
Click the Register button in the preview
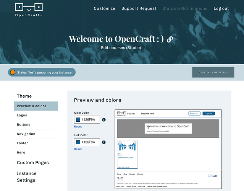pos(194,113)
